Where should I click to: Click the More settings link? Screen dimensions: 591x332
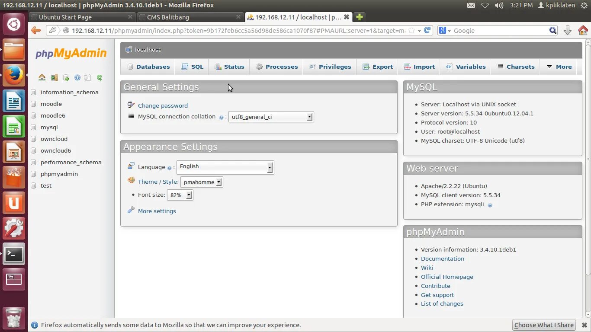pyautogui.click(x=157, y=211)
